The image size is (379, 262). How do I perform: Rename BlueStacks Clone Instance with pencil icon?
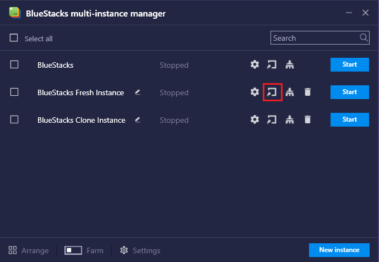(x=137, y=119)
